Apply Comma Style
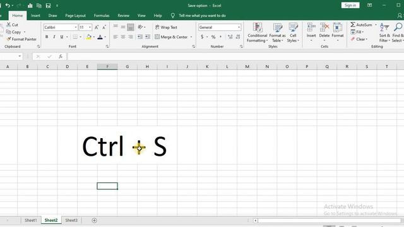The height and width of the screenshot is (227, 404). pyautogui.click(x=221, y=37)
